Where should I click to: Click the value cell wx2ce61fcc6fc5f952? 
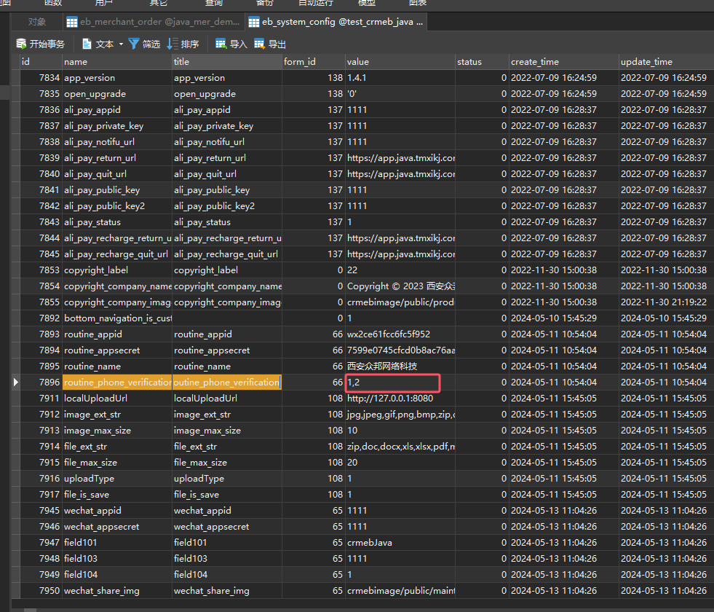(x=400, y=334)
